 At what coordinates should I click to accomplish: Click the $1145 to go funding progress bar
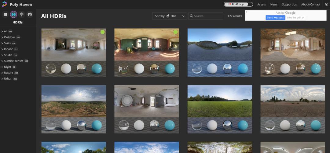238,4
